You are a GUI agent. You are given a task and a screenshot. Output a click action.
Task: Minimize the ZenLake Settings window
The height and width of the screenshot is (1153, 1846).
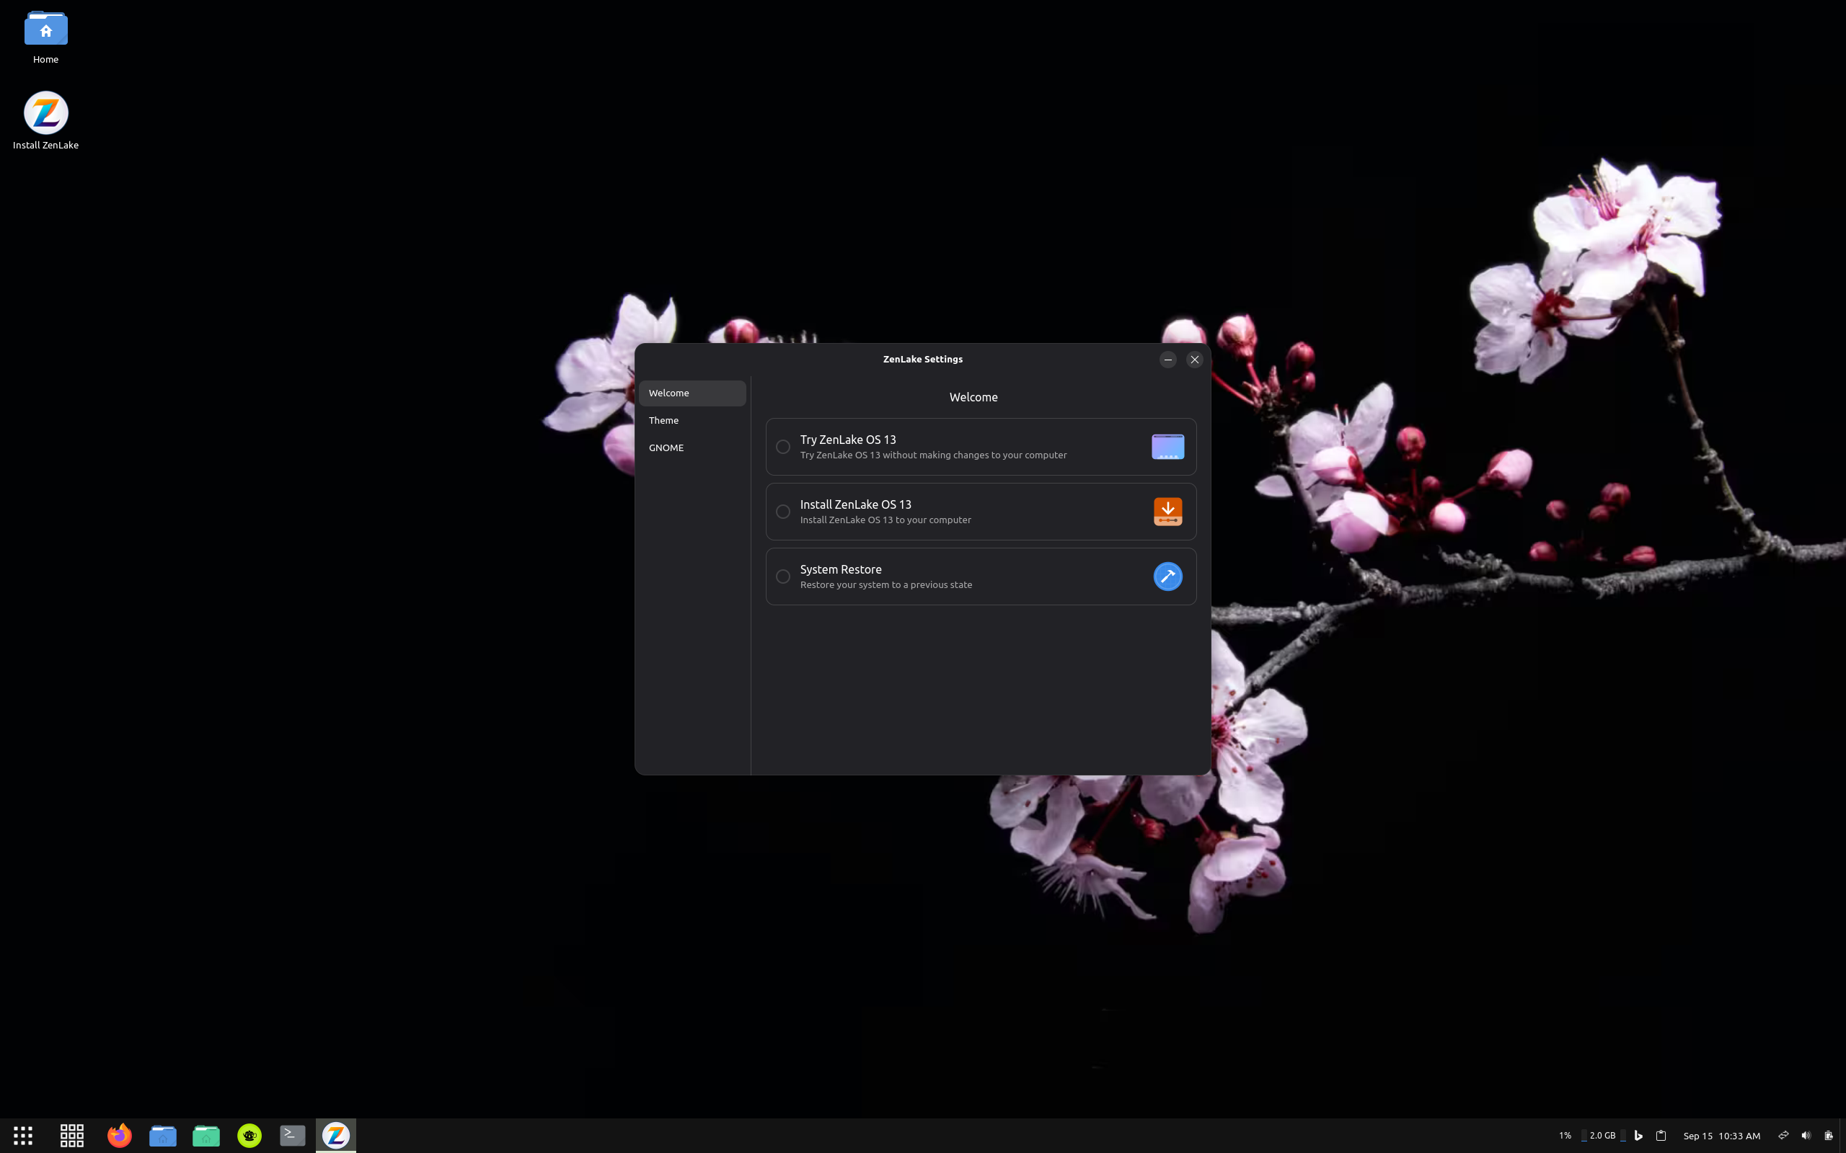[x=1168, y=359]
